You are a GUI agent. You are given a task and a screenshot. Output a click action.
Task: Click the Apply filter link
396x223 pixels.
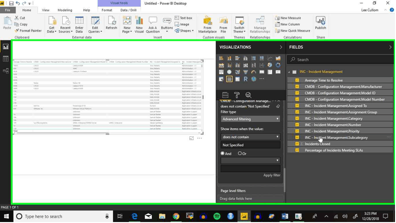272,175
